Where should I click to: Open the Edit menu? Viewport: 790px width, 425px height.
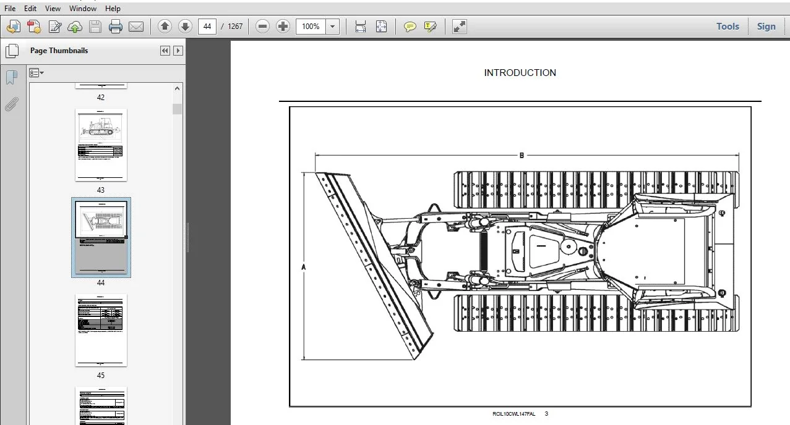pyautogui.click(x=30, y=9)
